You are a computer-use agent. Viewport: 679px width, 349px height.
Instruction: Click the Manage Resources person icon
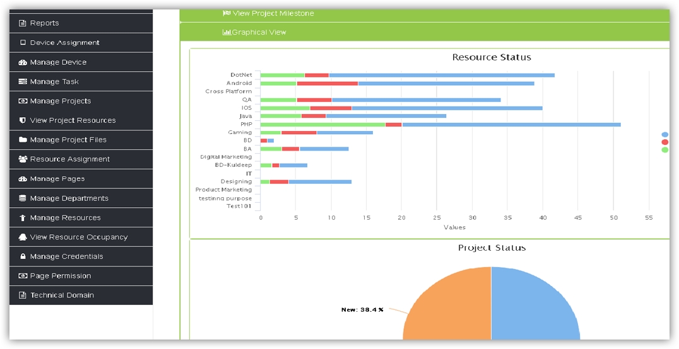point(23,217)
